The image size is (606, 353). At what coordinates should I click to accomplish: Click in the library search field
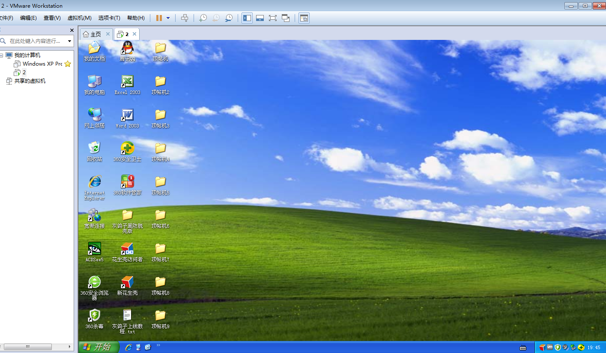pyautogui.click(x=36, y=41)
